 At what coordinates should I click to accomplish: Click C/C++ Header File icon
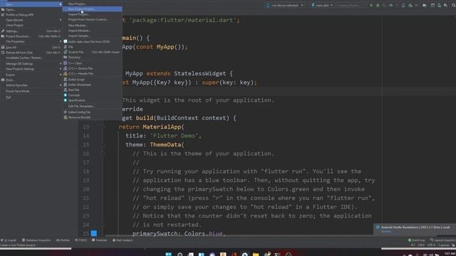click(x=66, y=73)
